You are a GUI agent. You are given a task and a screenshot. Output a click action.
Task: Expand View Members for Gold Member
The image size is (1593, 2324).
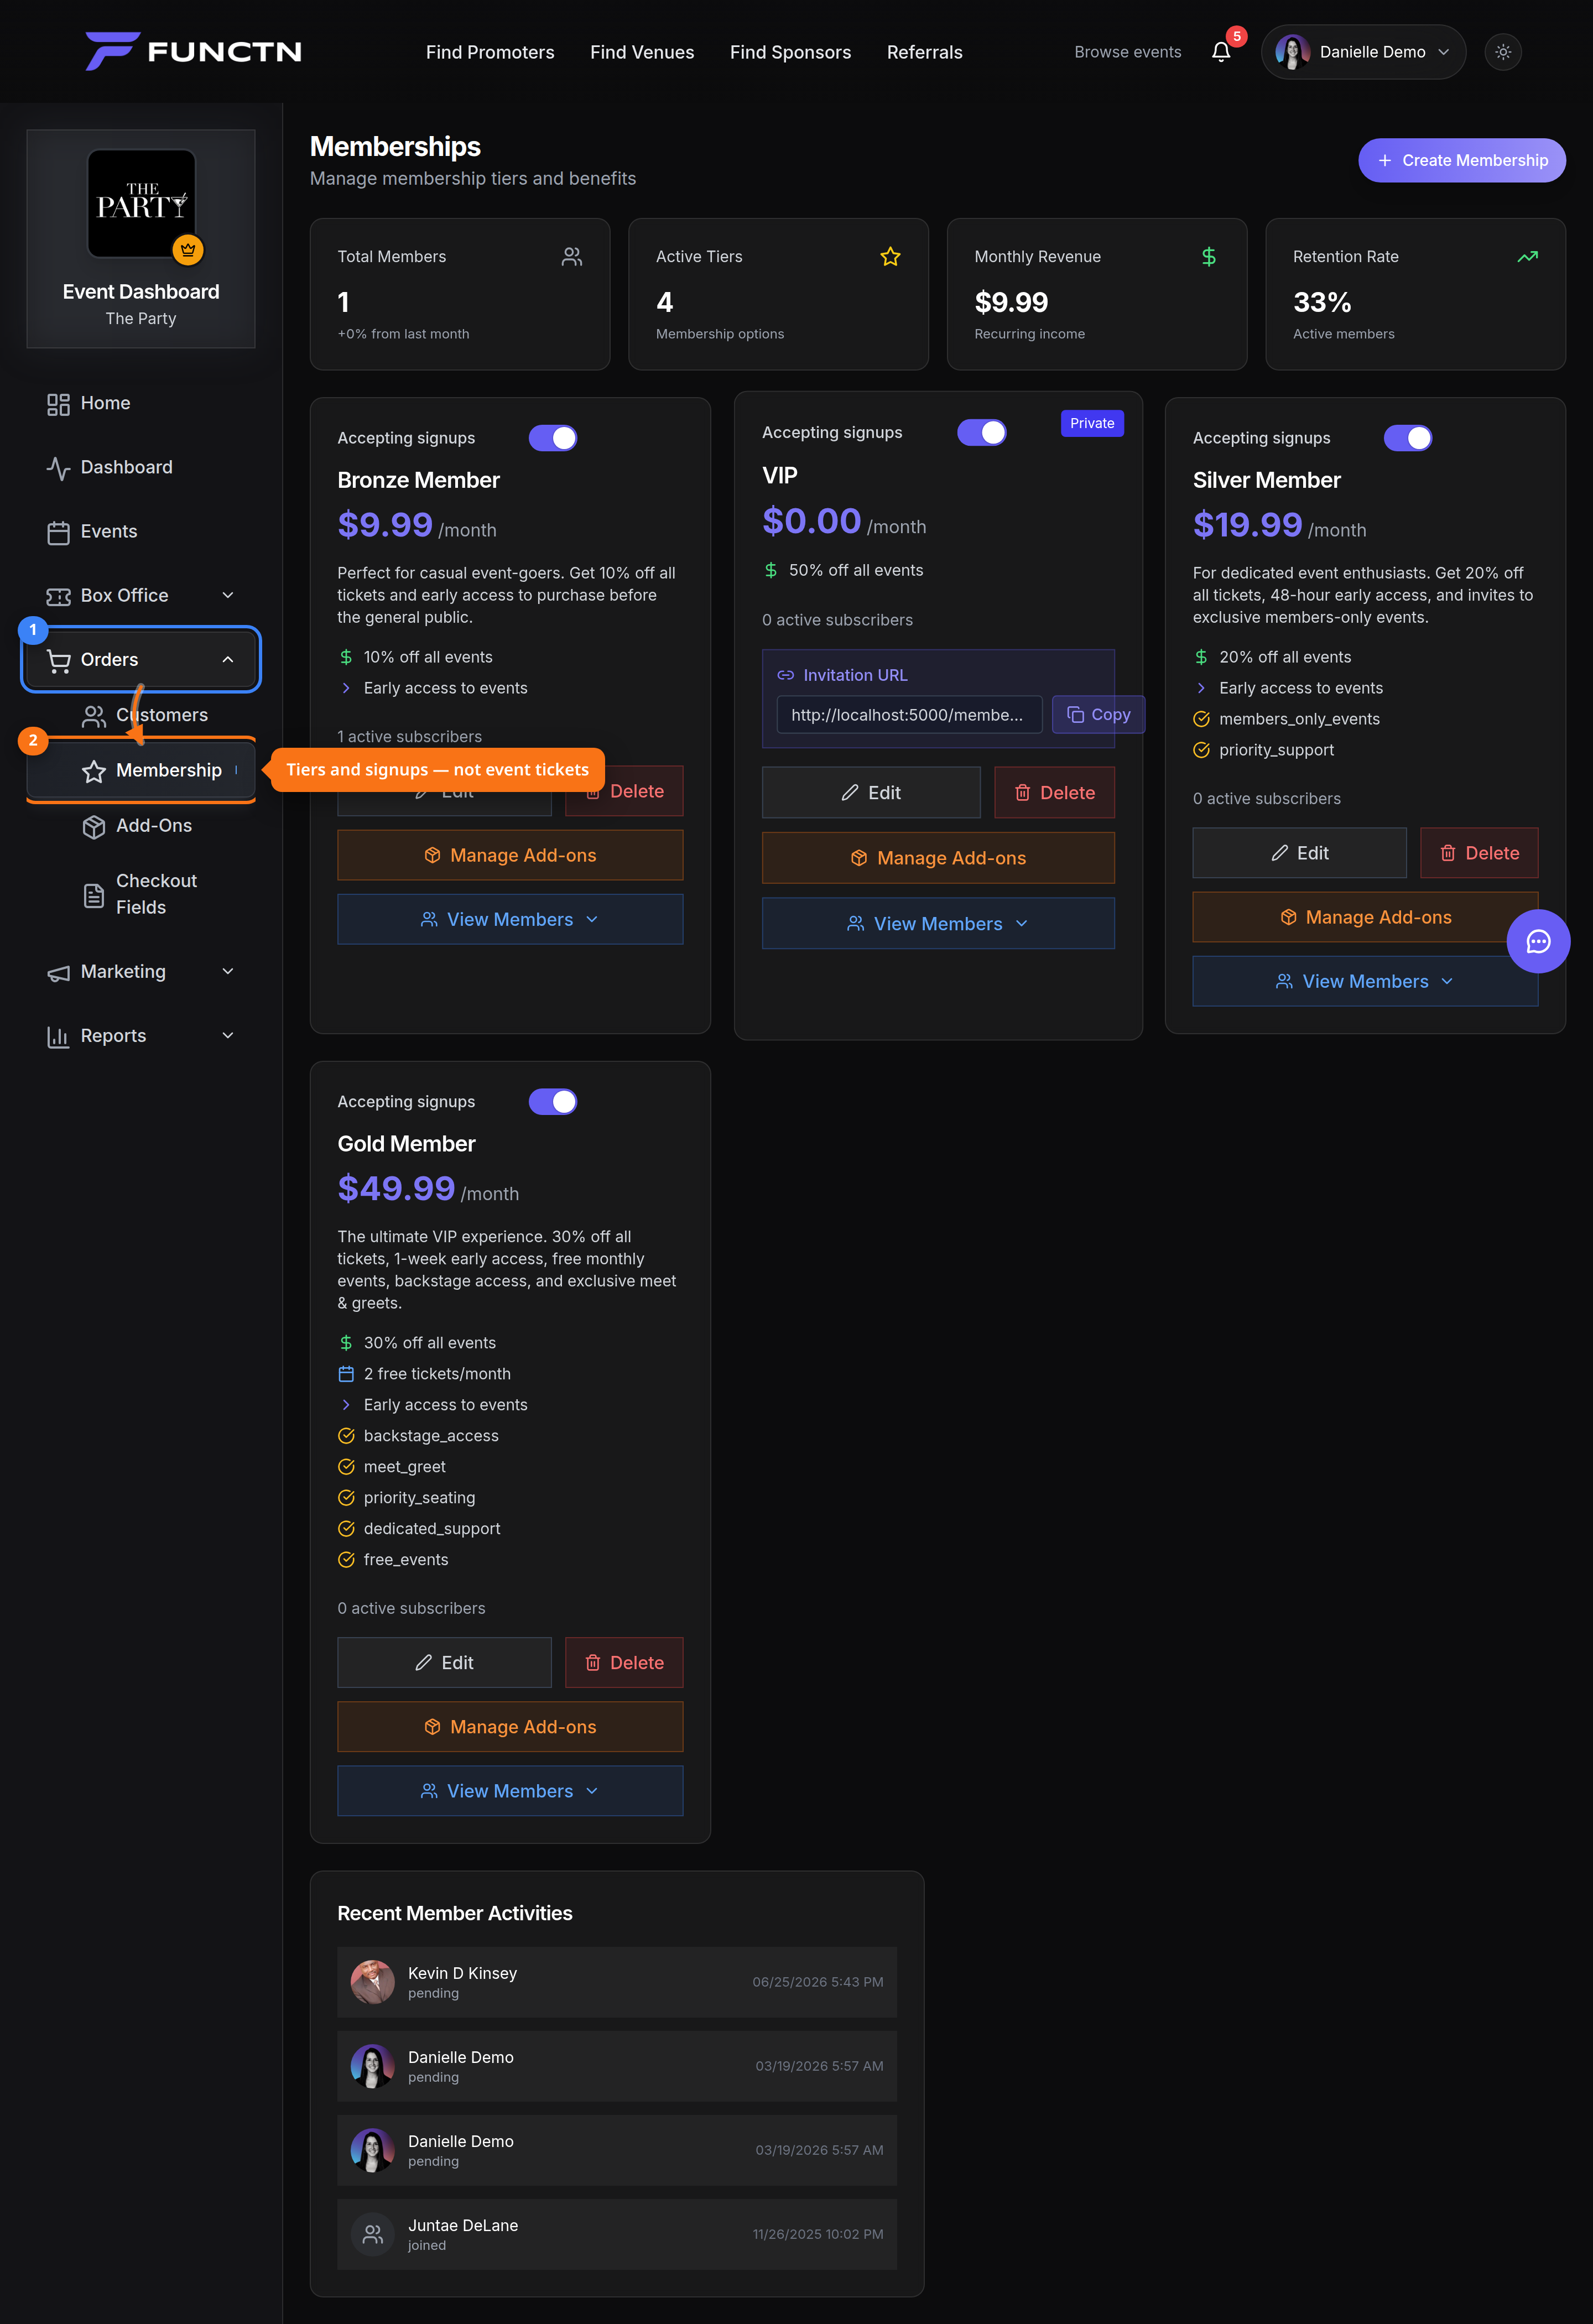(510, 1791)
